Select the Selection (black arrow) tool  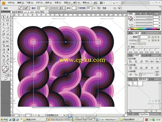[3, 17]
